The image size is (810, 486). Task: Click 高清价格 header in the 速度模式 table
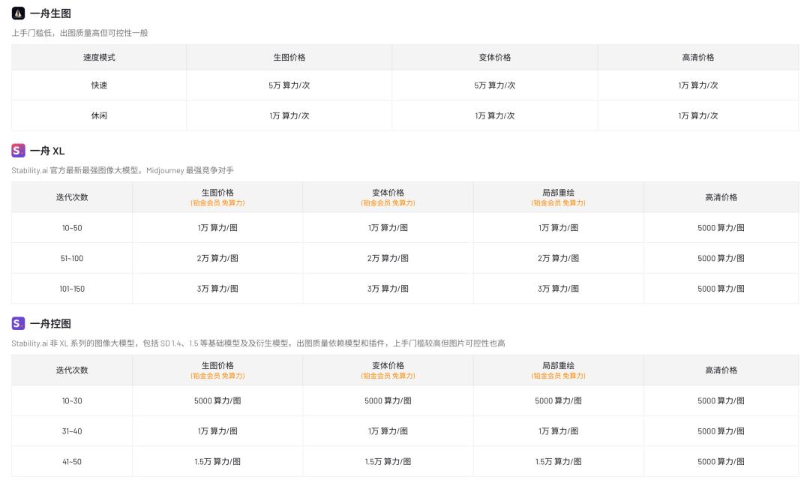point(698,57)
